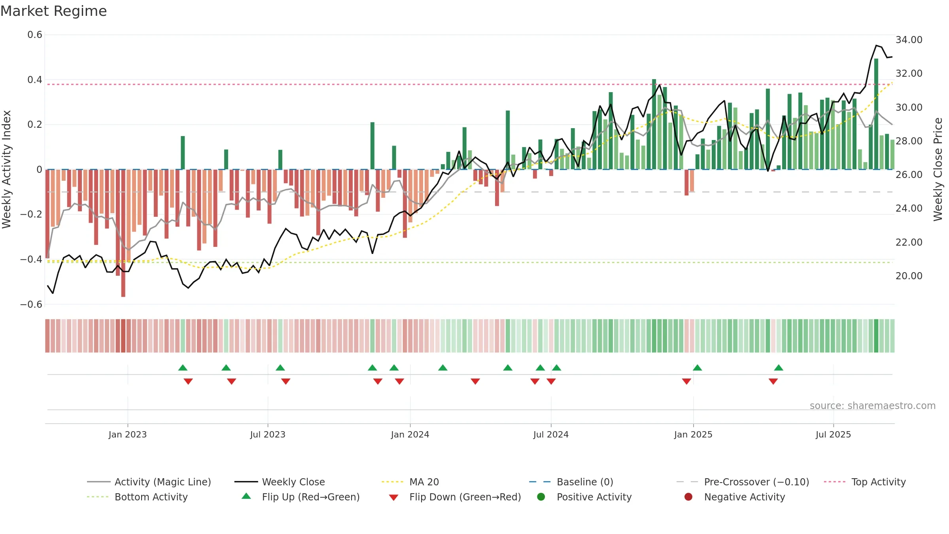Viewport: 949px width, 534px height.
Task: Click the Jul 2025 axis label
Action: tap(833, 434)
